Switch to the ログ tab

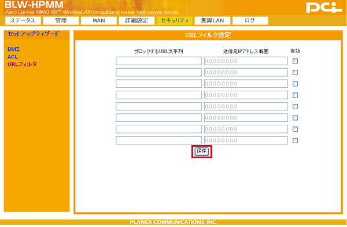(250, 21)
